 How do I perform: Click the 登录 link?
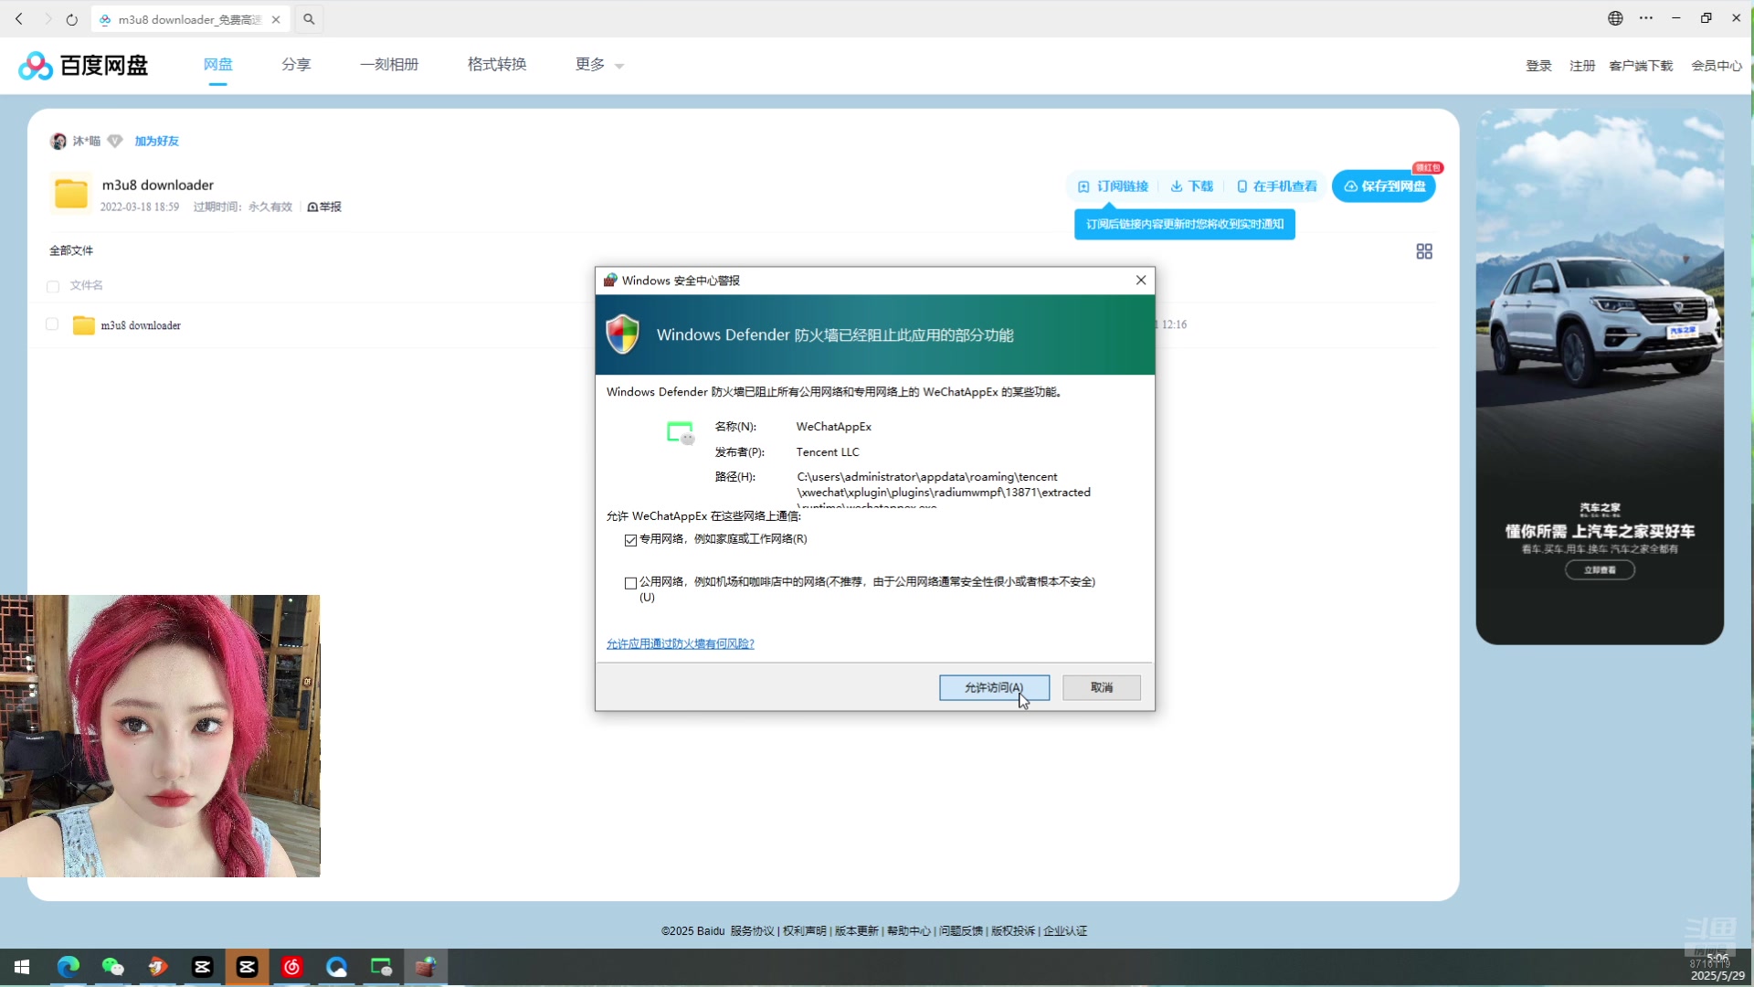click(1538, 66)
